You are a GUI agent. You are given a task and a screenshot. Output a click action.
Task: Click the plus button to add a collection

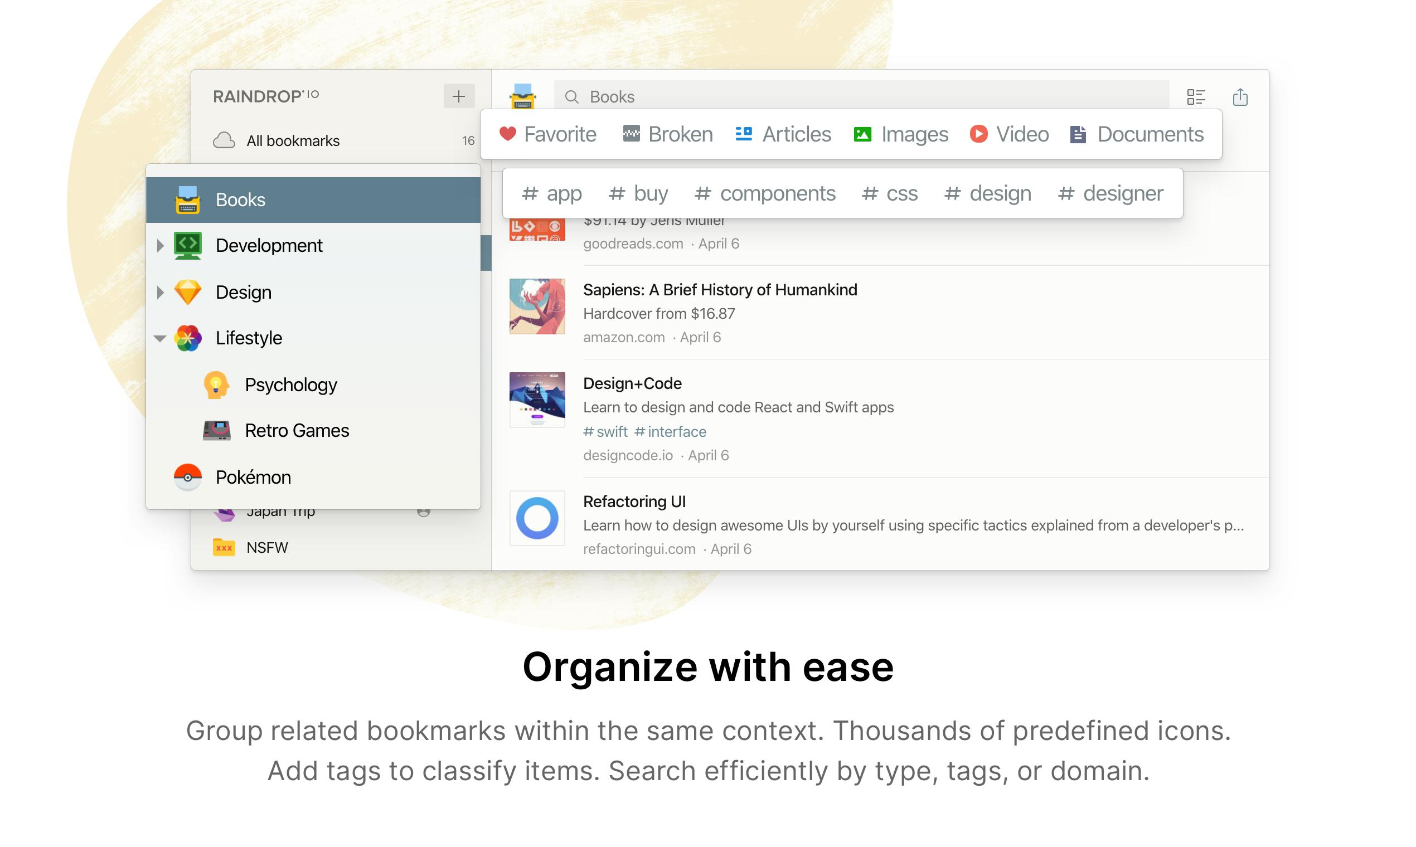tap(458, 96)
